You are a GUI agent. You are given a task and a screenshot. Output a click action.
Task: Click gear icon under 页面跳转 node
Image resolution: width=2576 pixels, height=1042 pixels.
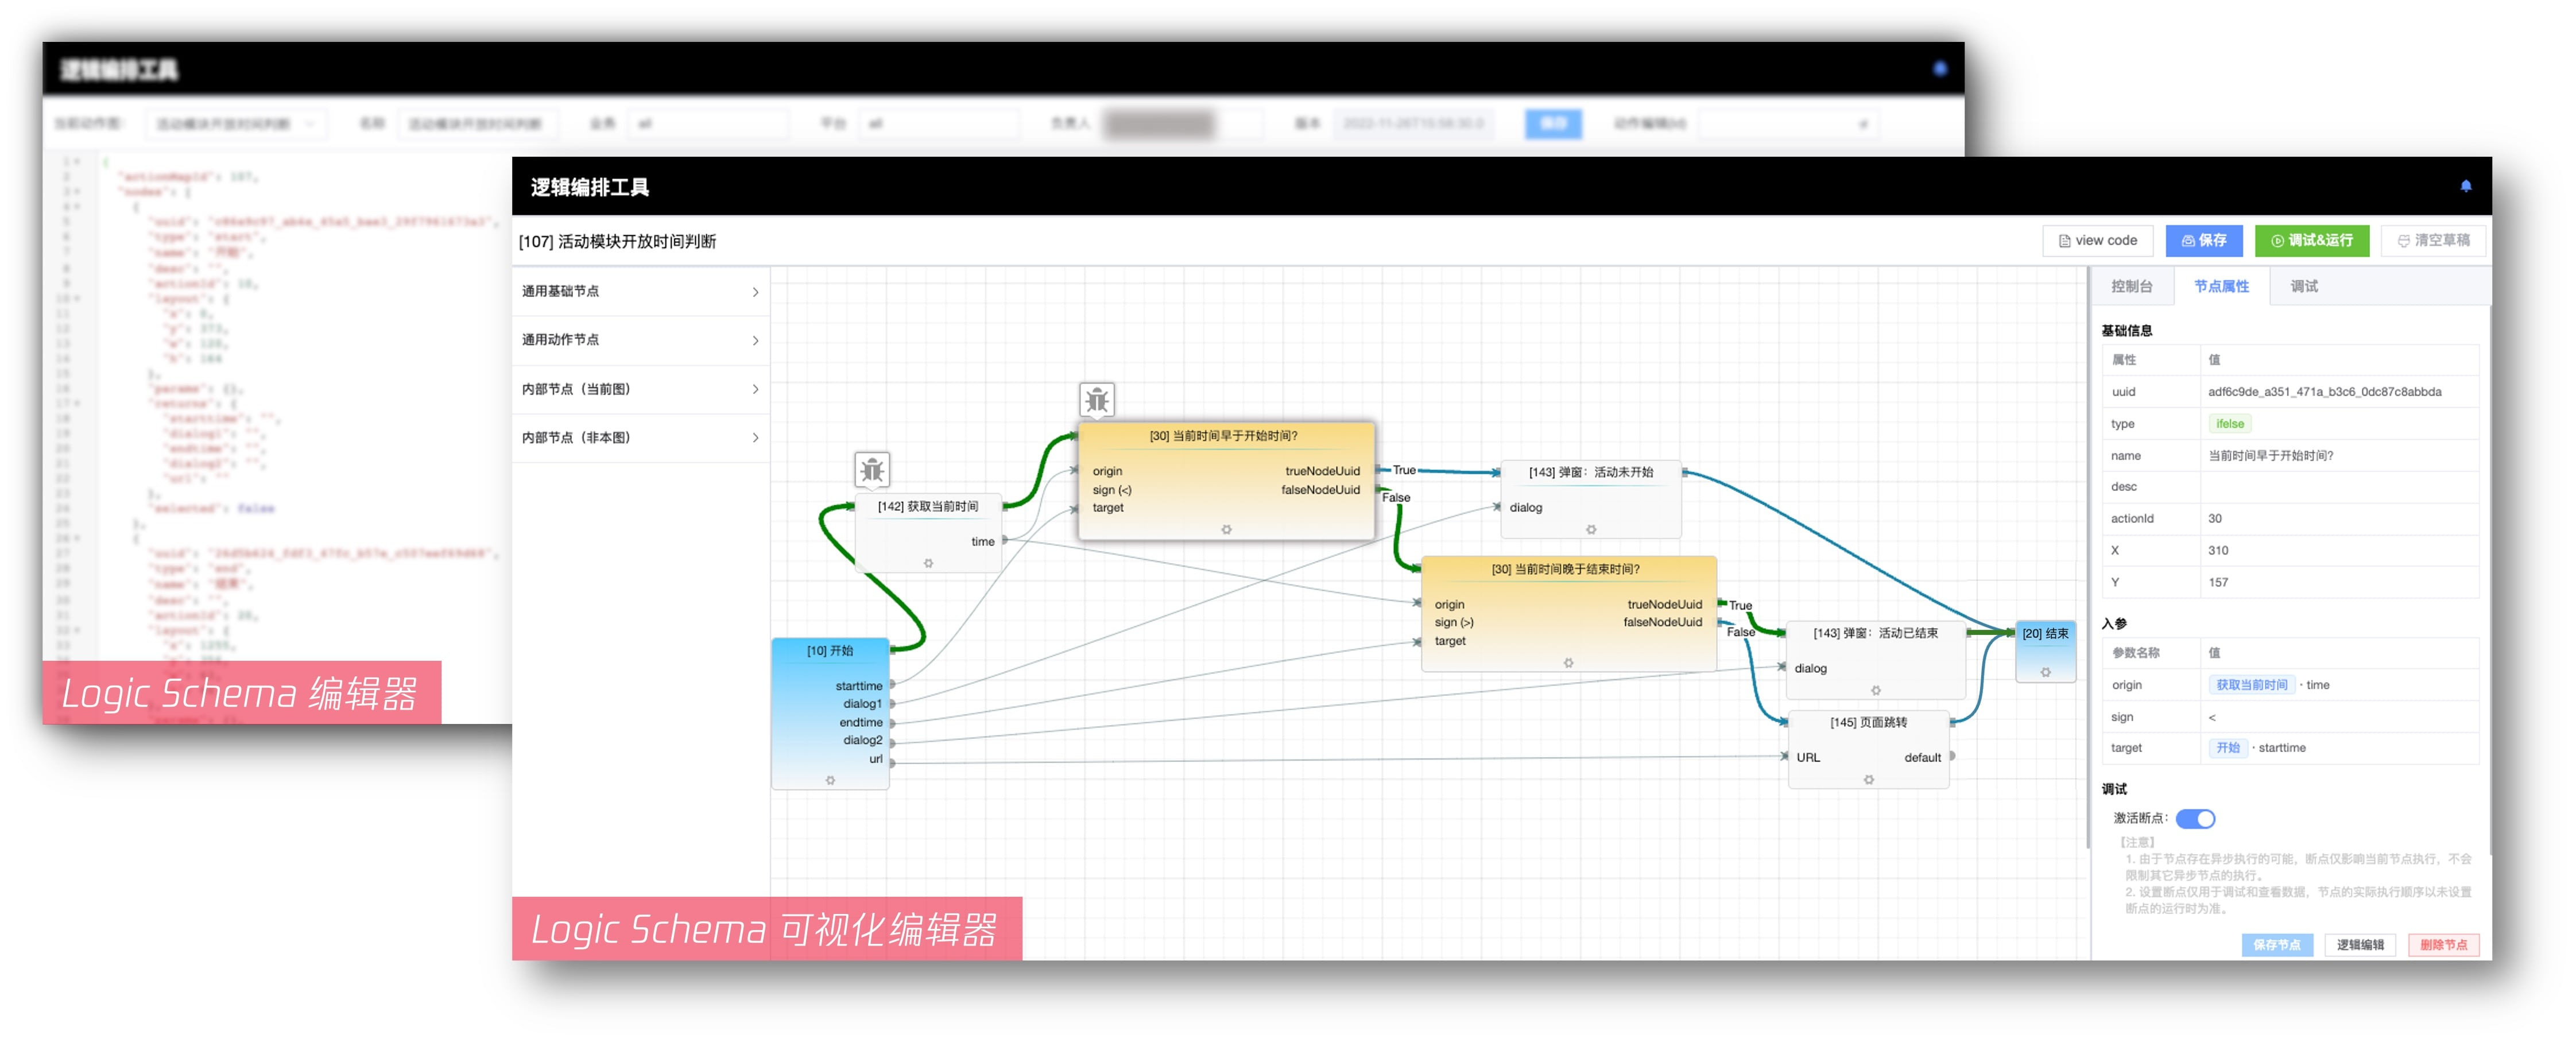1868,780
